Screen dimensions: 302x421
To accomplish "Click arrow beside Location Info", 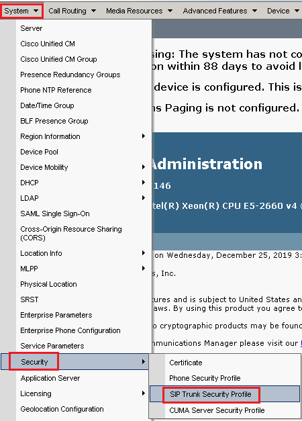I will point(144,253).
